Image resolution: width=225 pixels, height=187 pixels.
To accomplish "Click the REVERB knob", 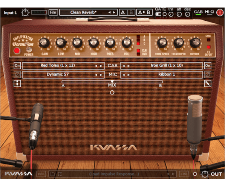I will coord(195,43).
